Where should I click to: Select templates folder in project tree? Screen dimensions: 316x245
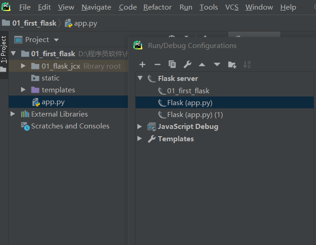click(58, 90)
